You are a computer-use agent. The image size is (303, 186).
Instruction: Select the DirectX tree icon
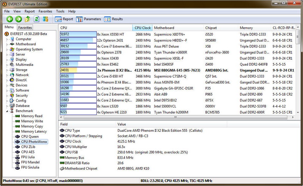[x=12, y=80]
